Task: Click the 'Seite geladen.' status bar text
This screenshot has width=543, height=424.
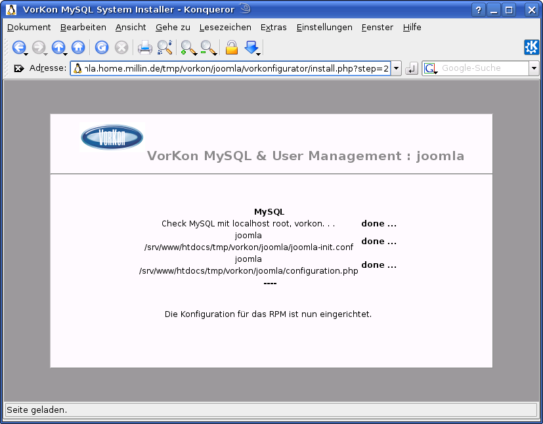Action: coord(37,410)
